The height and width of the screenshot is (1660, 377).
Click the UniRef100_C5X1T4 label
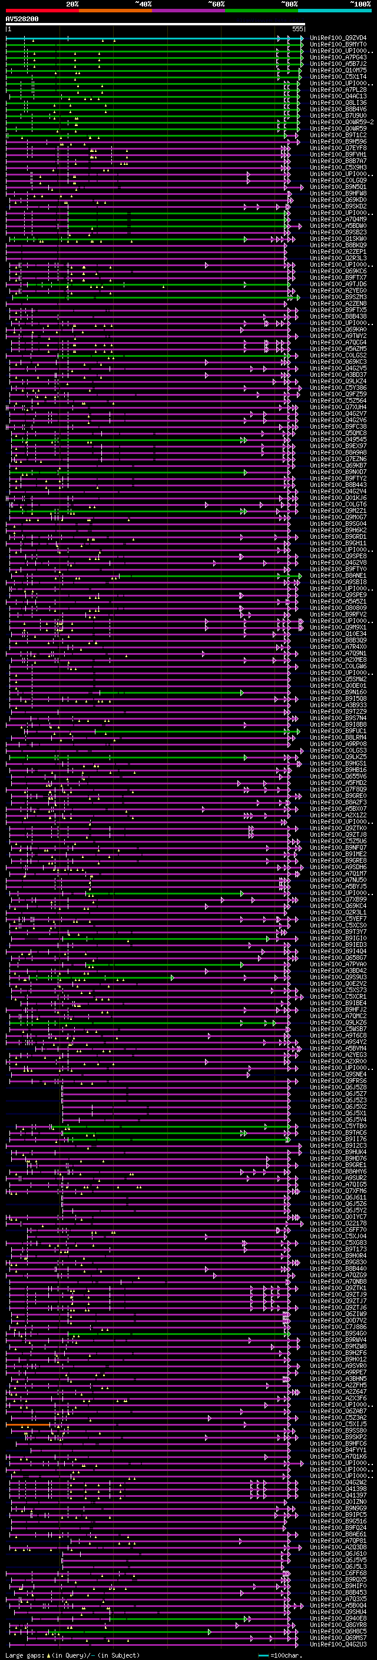pos(338,77)
